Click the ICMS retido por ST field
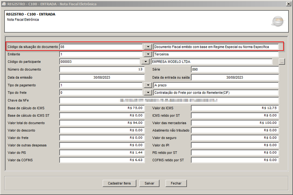The width and height of the screenshot is (293, 195). click(235, 115)
